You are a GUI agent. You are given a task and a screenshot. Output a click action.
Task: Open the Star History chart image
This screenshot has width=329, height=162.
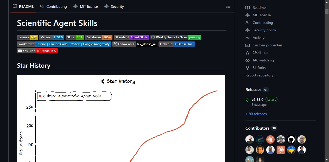tap(121, 118)
